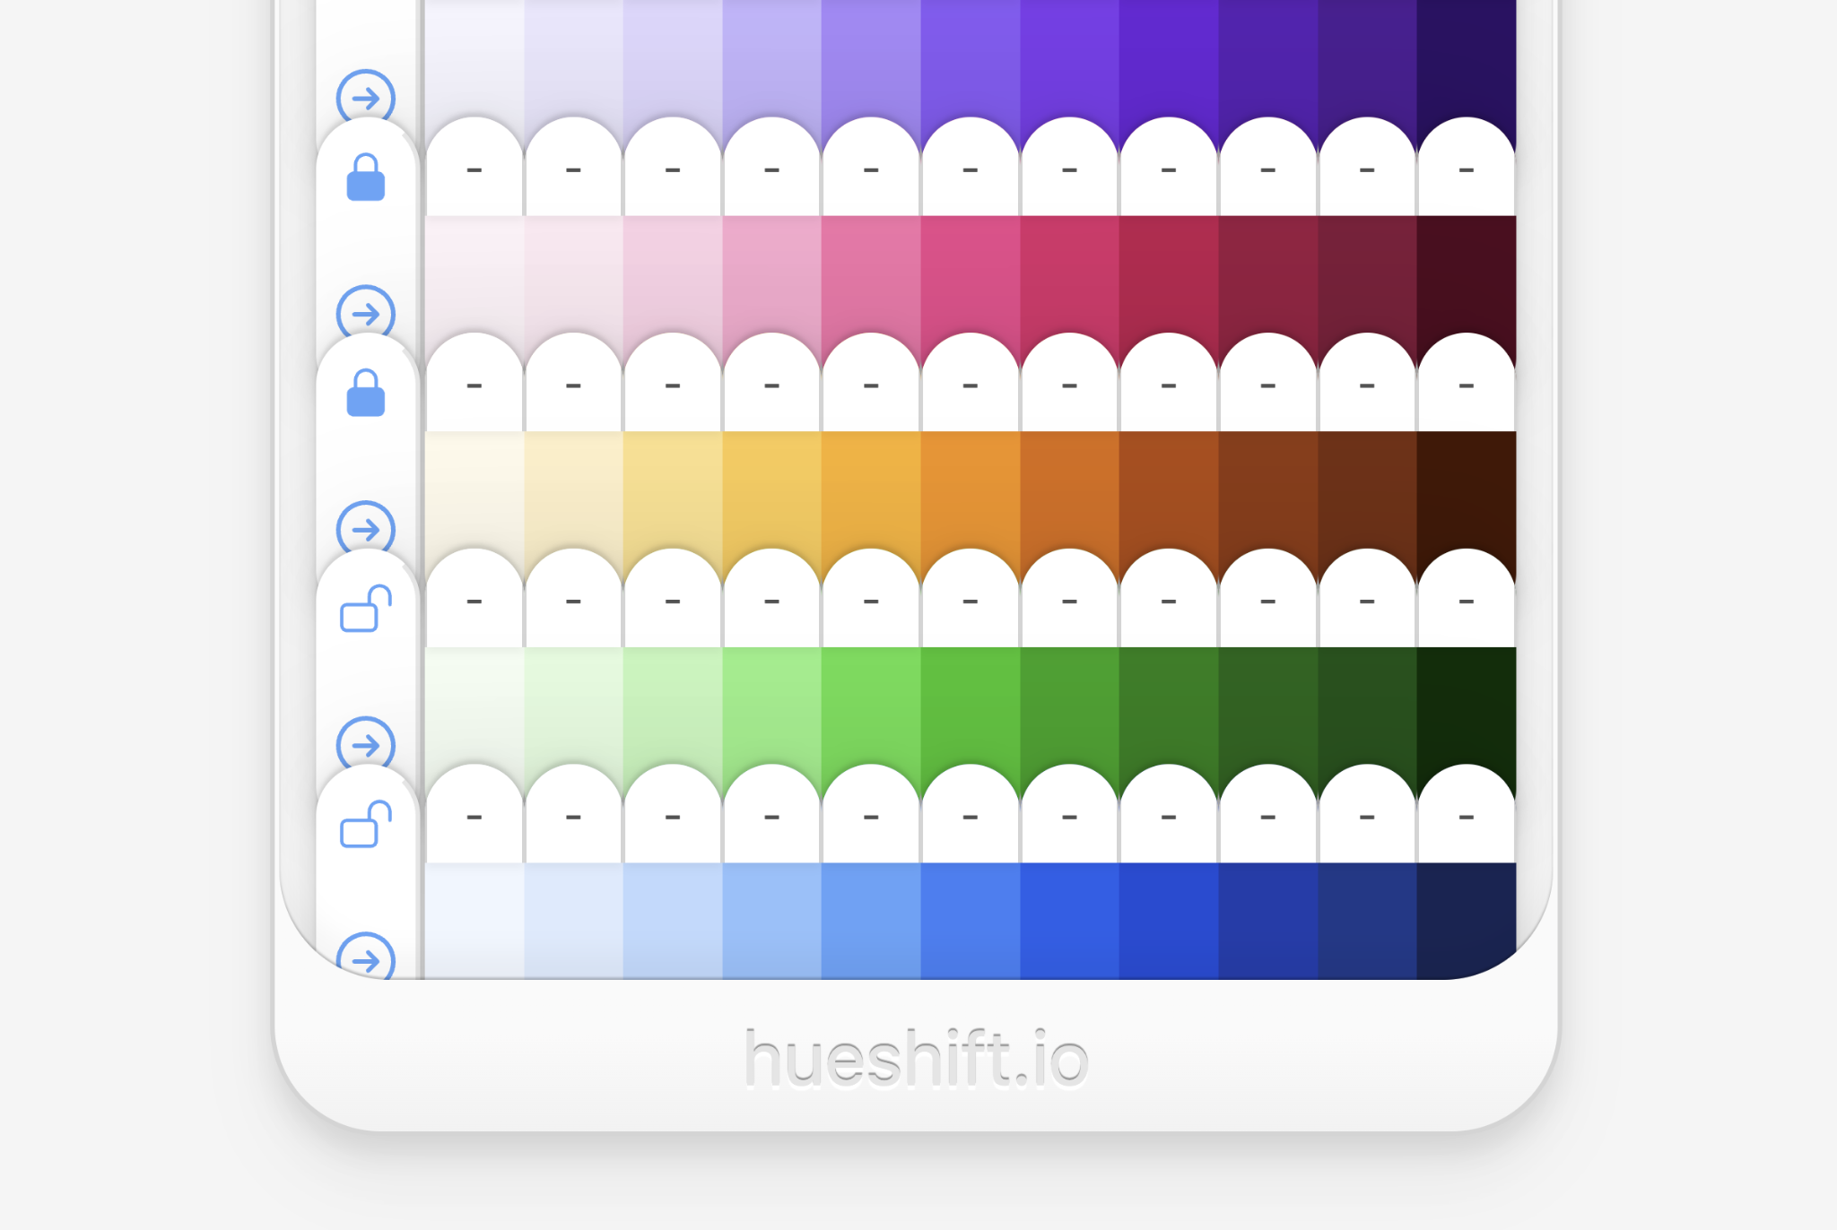Toggle the closed lock below the pink row
Viewport: 1837px width, 1230px height.
[x=366, y=393]
